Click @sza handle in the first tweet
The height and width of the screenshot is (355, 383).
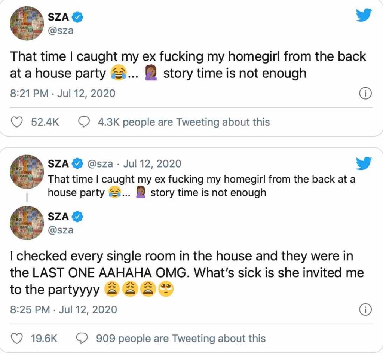[61, 30]
